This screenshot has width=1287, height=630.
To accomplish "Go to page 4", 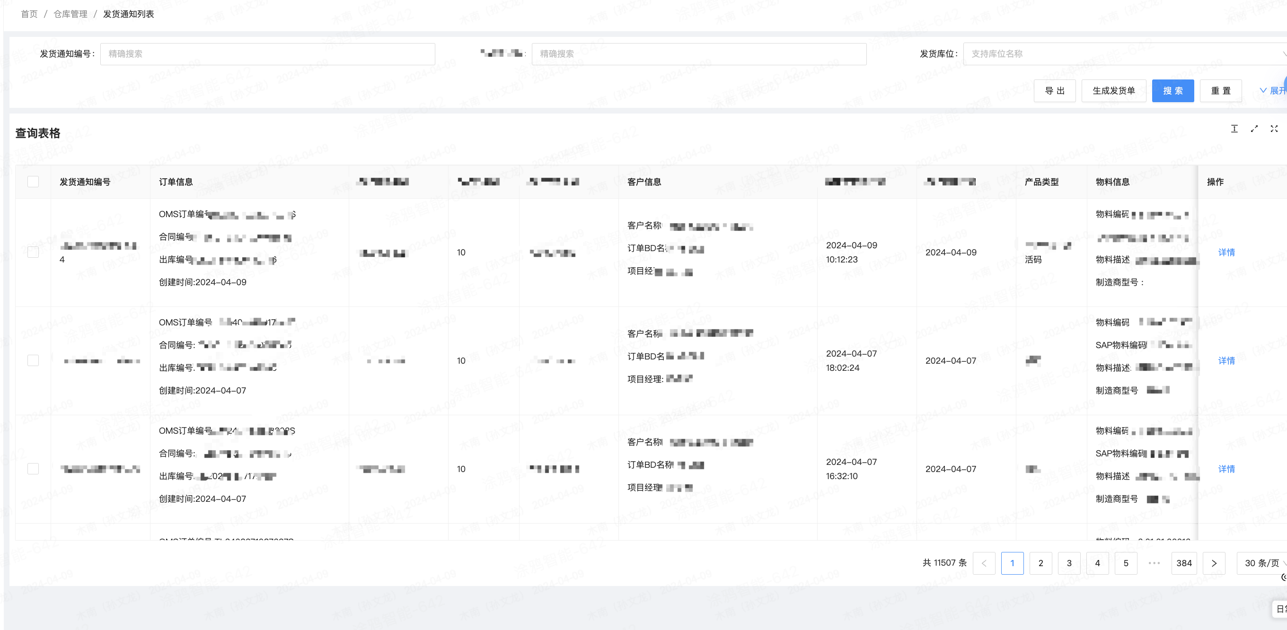I will [1098, 563].
